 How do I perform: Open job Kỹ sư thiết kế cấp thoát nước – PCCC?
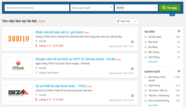[x=61, y=86]
